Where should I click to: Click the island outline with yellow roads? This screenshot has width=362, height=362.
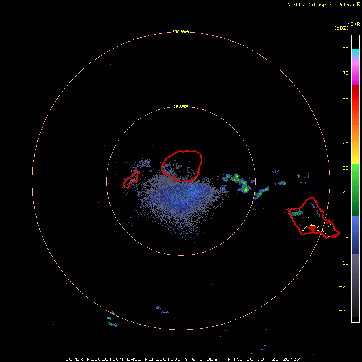click(313, 218)
